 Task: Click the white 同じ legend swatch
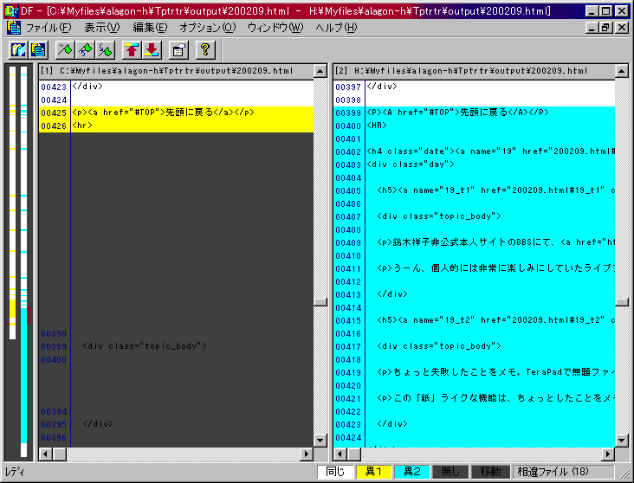coord(335,472)
